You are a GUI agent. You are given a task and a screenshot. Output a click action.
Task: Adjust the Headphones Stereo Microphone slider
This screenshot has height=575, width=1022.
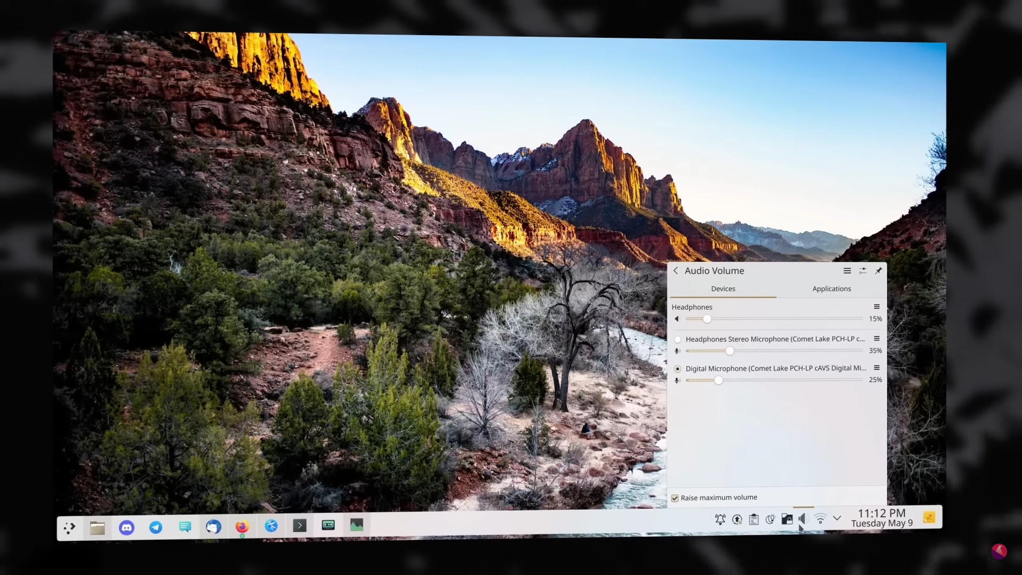[774, 351]
